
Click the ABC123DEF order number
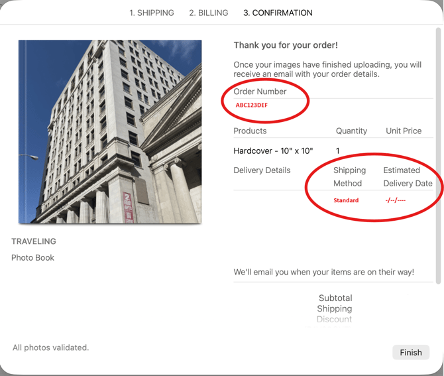pyautogui.click(x=252, y=105)
